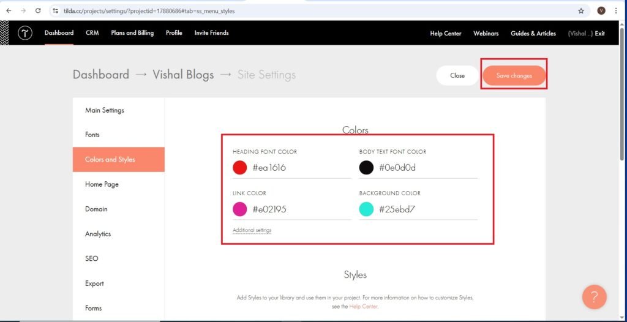Open the Fonts settings tab
Screen dimensions: 627x322
pos(92,135)
